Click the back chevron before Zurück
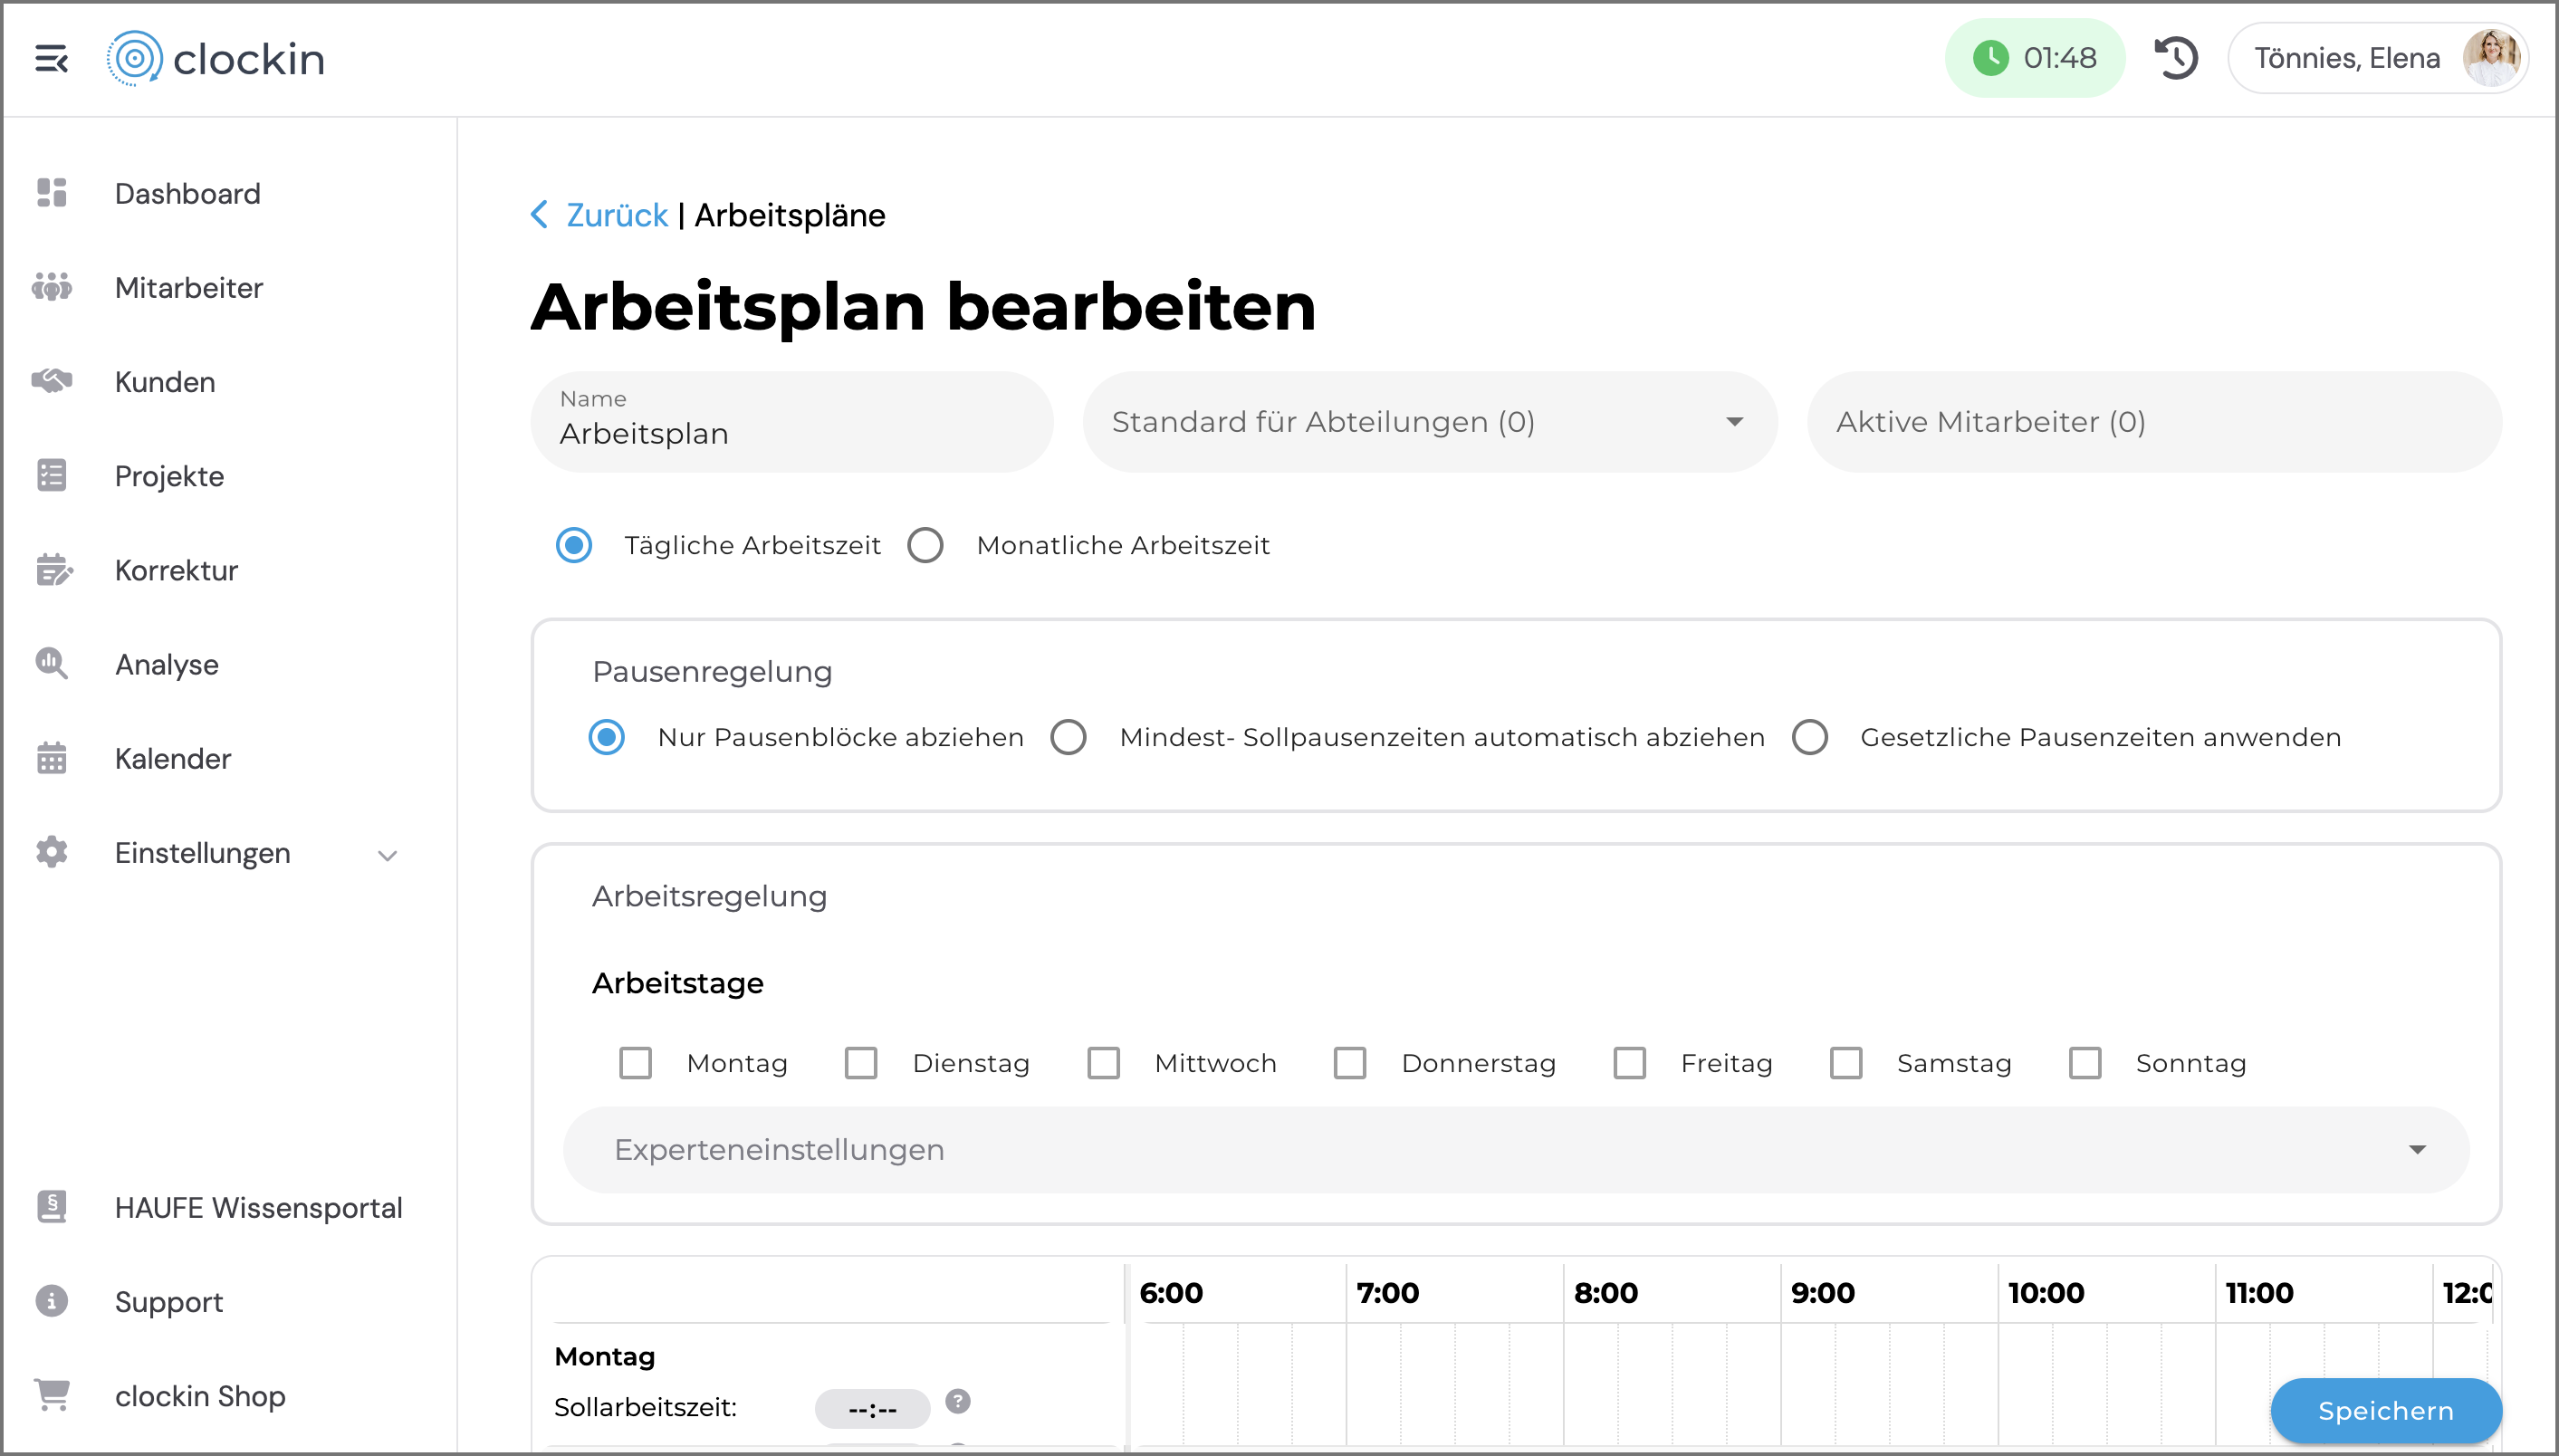 (x=539, y=214)
